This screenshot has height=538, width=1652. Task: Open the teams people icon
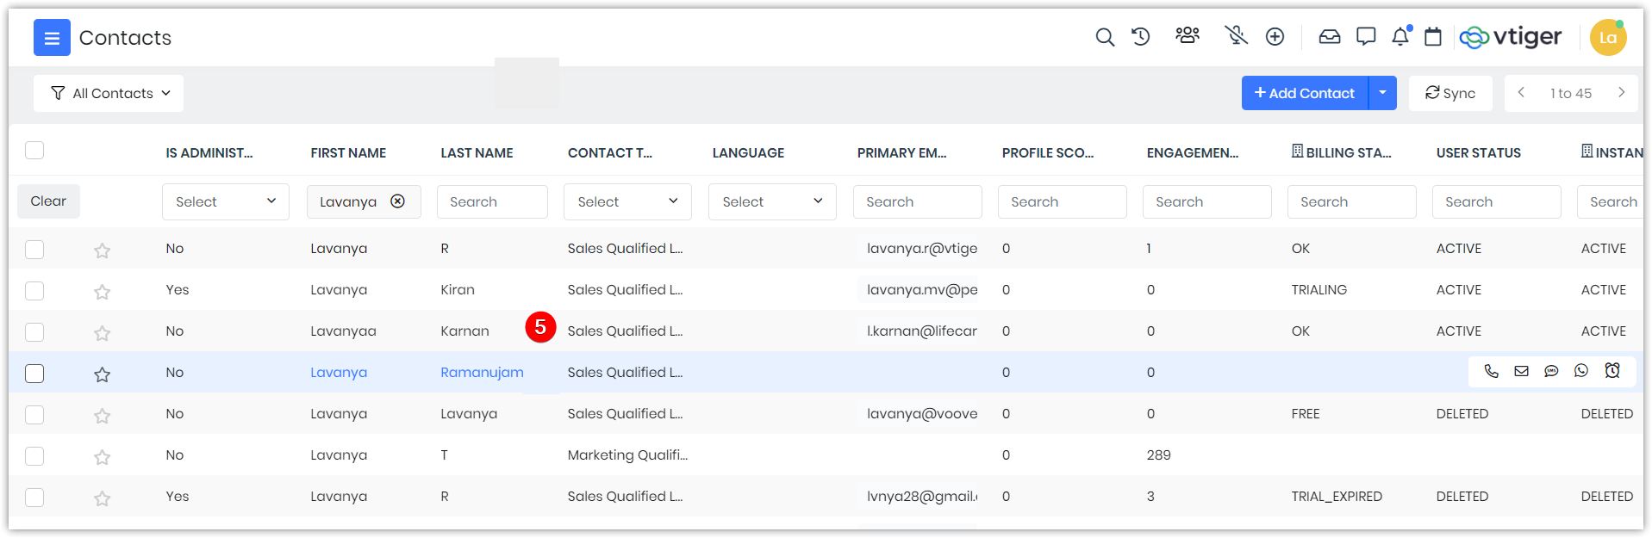(1188, 35)
